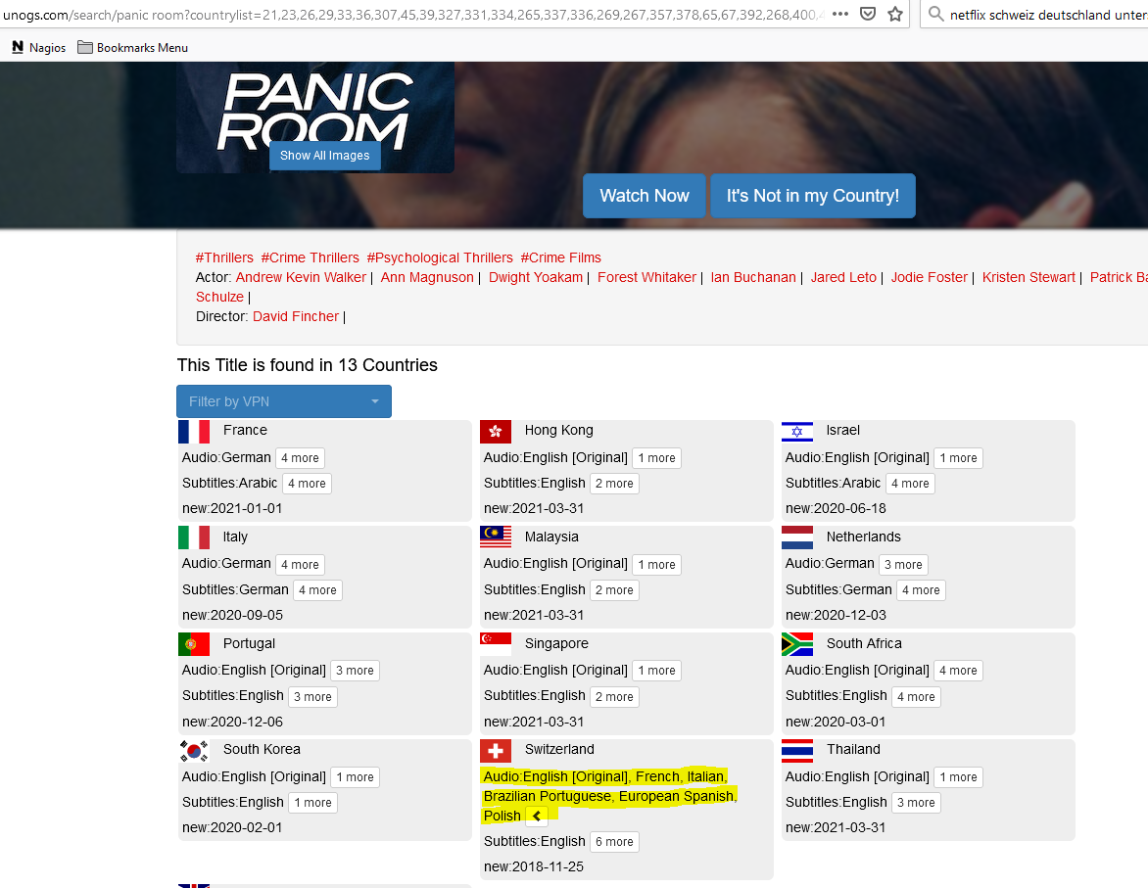
Task: Open actor link Forest Whitaker
Action: [646, 277]
